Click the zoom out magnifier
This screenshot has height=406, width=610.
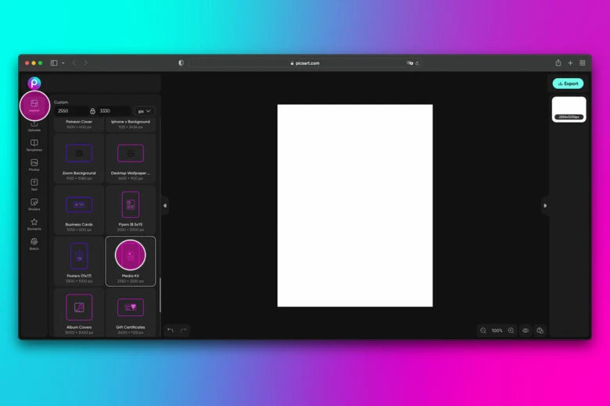(x=483, y=330)
